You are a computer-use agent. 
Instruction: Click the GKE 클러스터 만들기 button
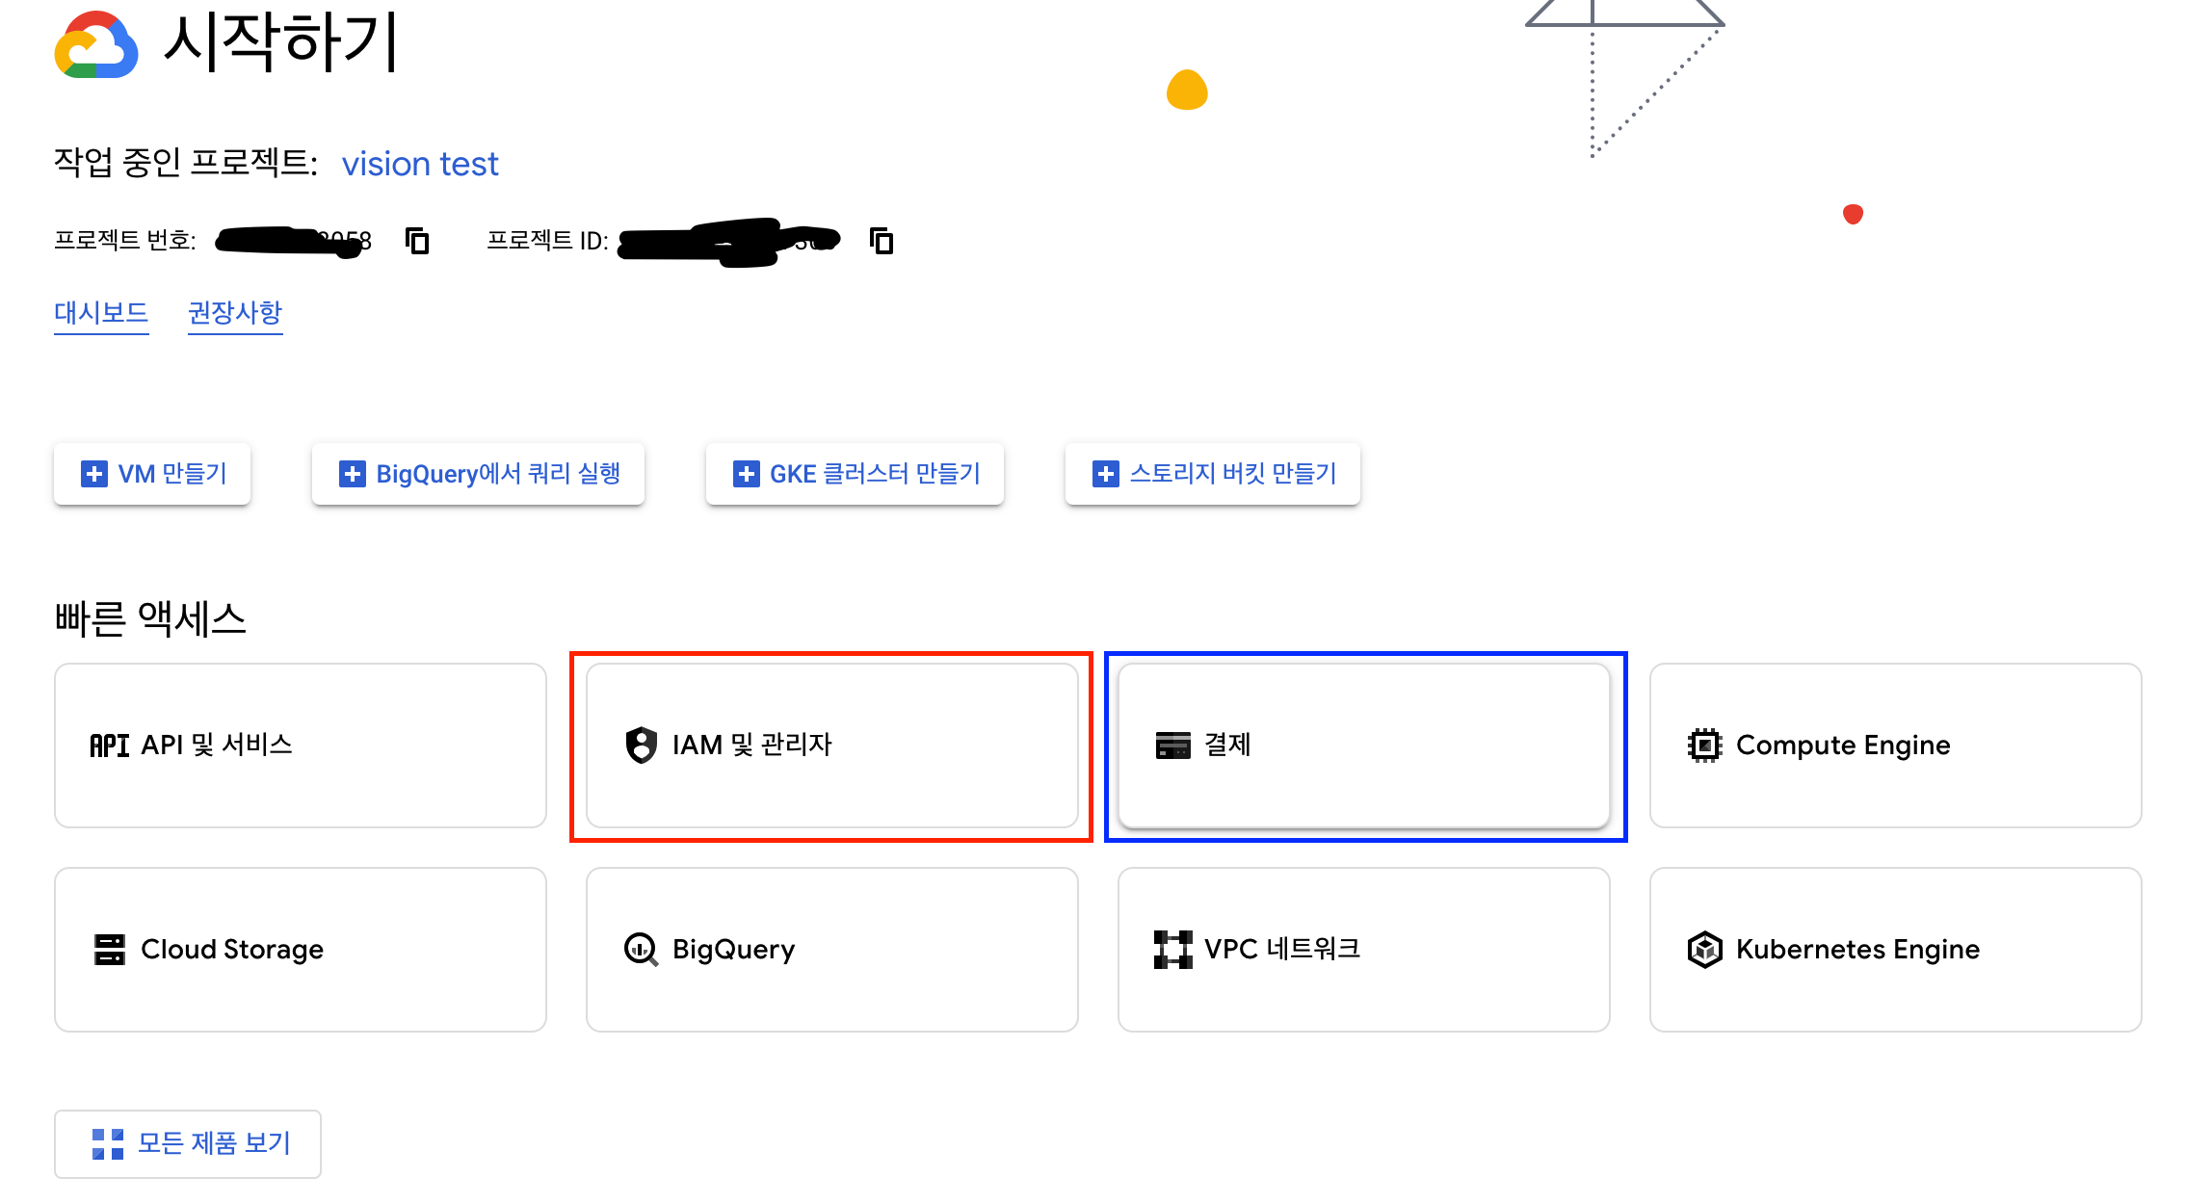854,473
